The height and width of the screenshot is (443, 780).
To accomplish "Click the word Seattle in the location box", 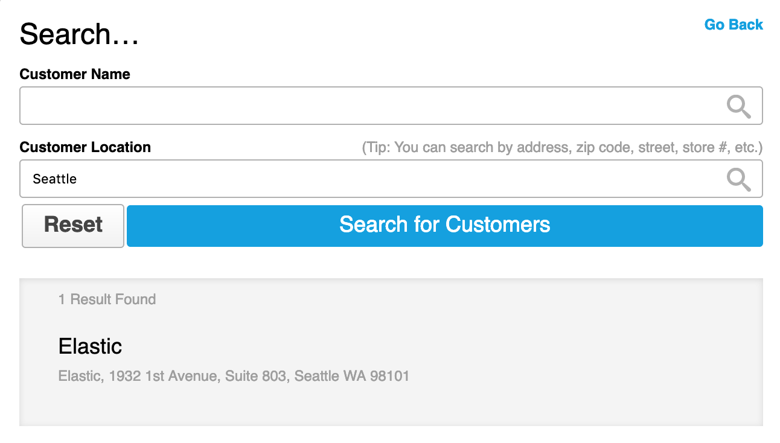I will (x=55, y=179).
